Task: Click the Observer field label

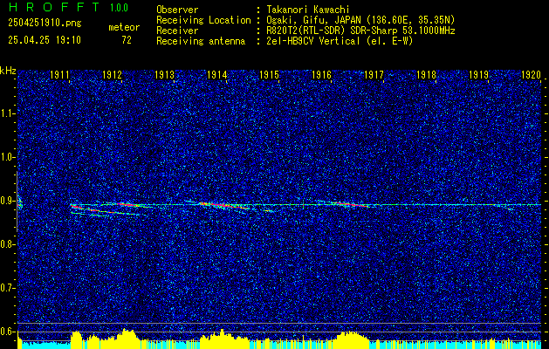Action: tap(177, 10)
